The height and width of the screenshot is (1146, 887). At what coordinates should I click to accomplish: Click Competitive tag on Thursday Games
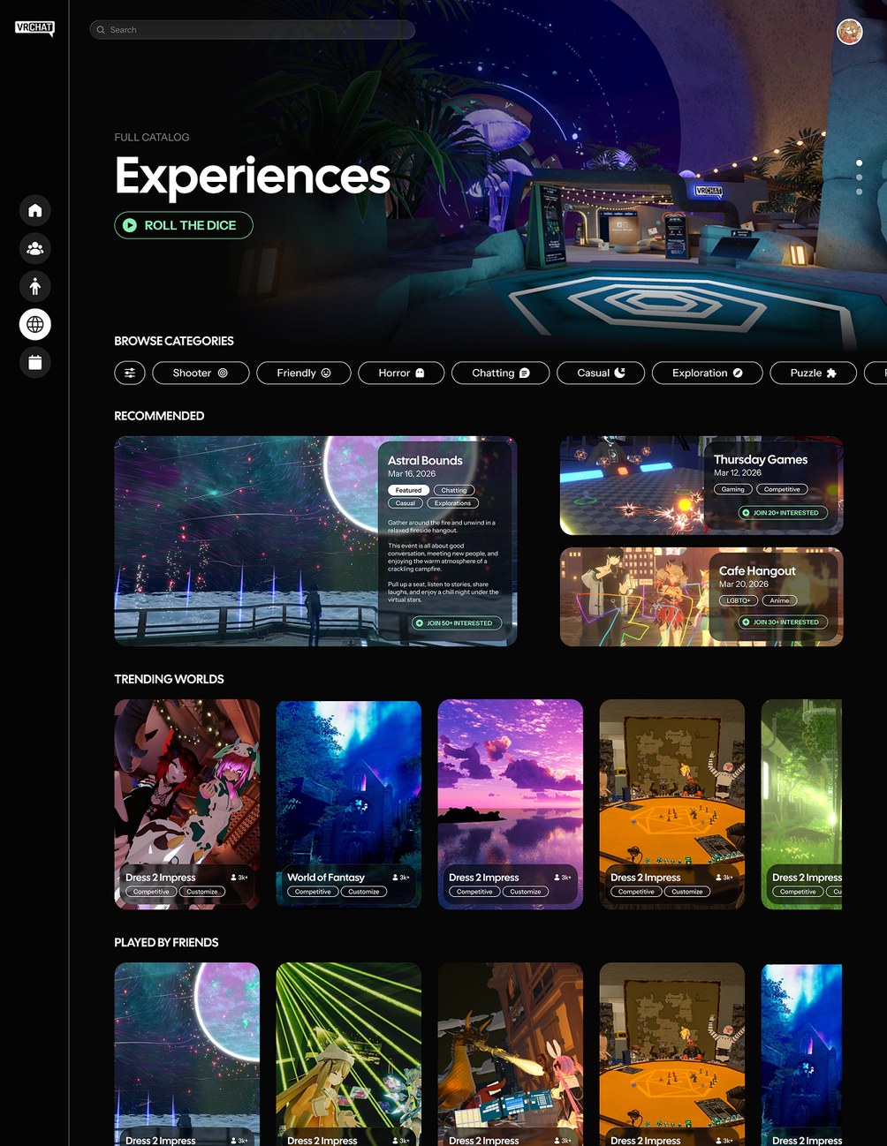[x=782, y=489]
